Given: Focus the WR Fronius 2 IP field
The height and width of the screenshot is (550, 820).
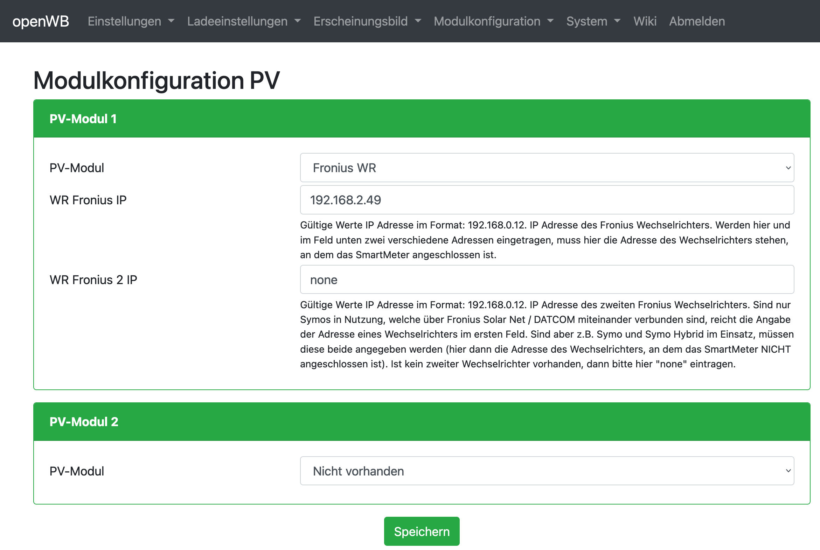Looking at the screenshot, I should point(547,280).
